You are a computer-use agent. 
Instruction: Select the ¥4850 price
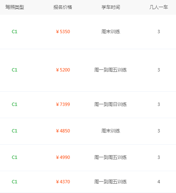click(63, 131)
